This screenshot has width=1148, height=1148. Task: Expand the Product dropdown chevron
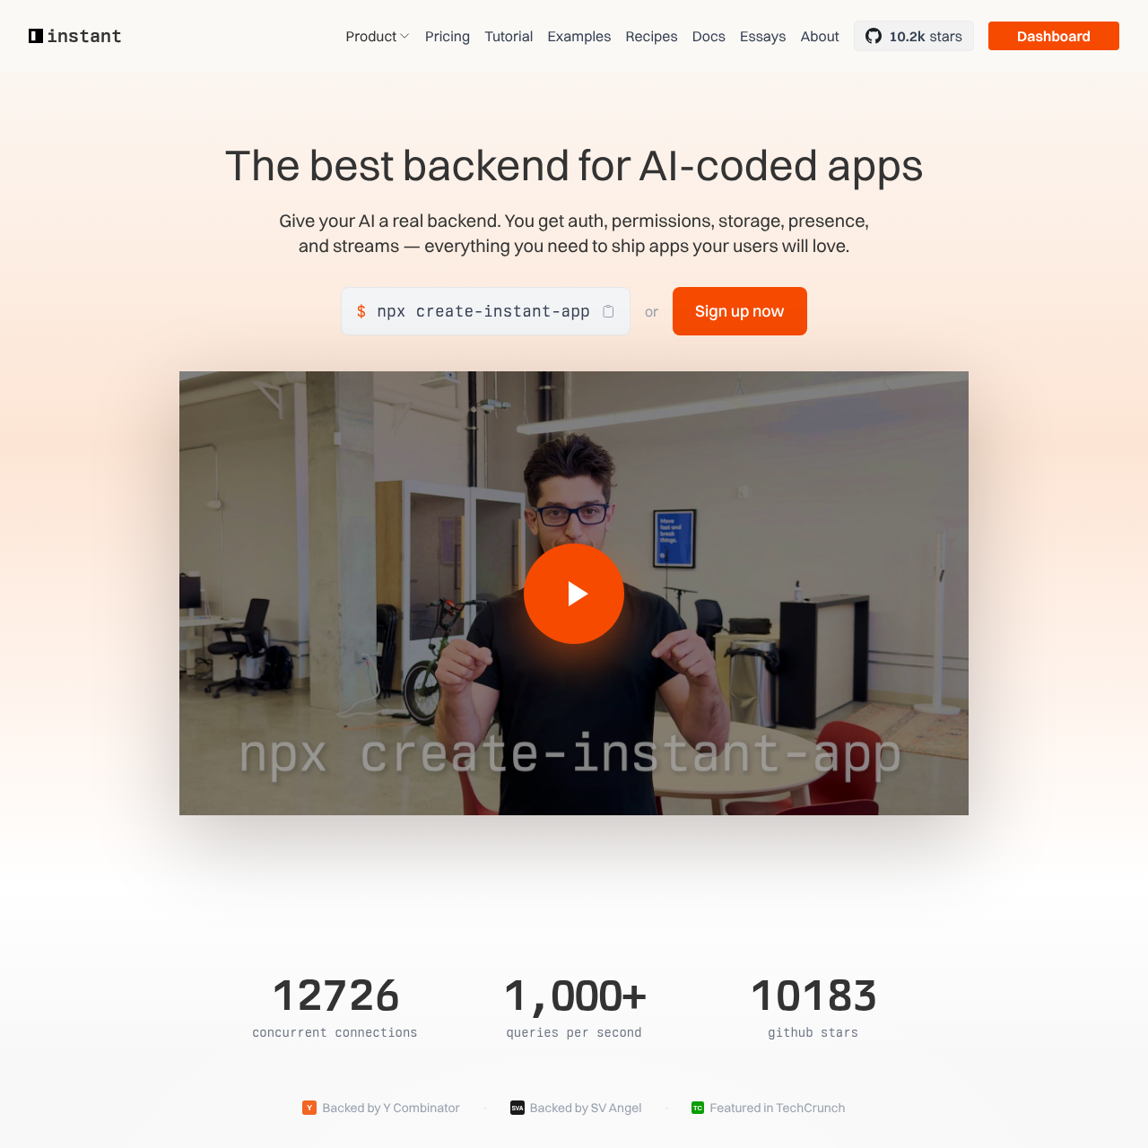coord(404,37)
